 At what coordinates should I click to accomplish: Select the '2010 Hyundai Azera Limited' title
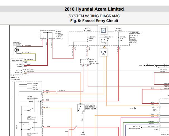pyautogui.click(x=94, y=9)
